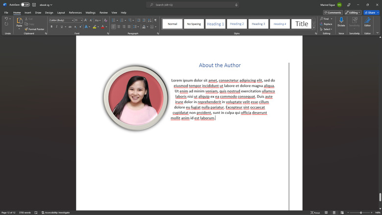Open the Editing mode dropdown

pos(353,12)
